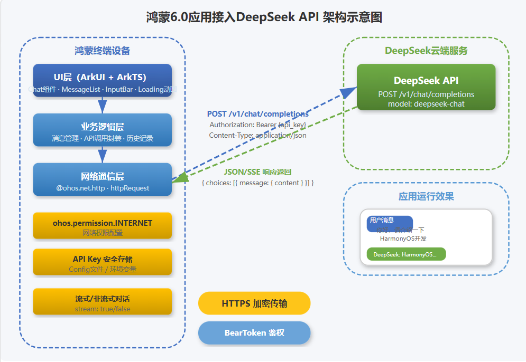Click the API Key 安全存储 box
Image resolution: width=526 pixels, height=362 pixels.
(103, 262)
